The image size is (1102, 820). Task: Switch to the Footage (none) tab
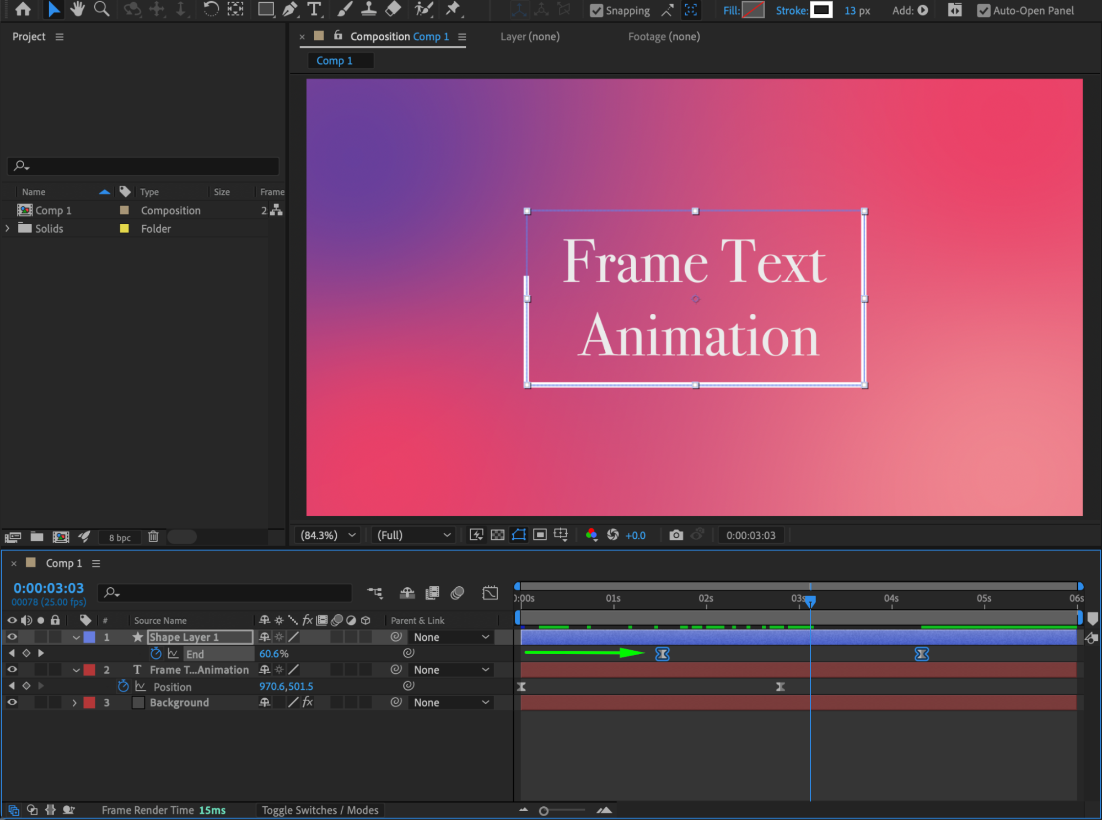coord(664,36)
